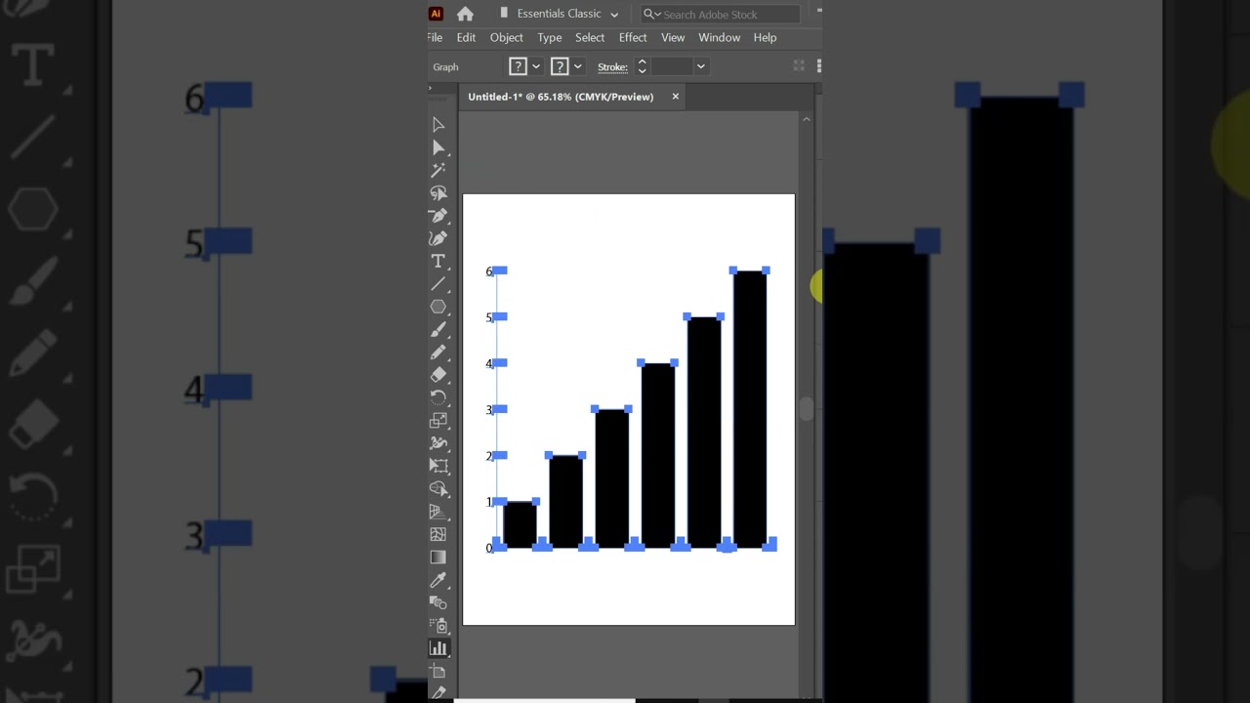Select the Blend tool
The height and width of the screenshot is (703, 1250).
(x=438, y=603)
